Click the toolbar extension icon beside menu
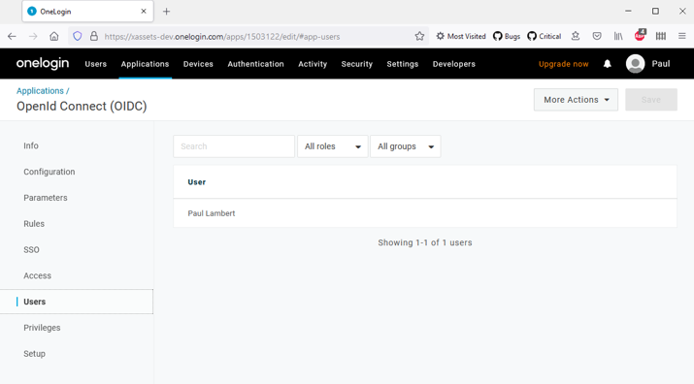 pos(661,36)
